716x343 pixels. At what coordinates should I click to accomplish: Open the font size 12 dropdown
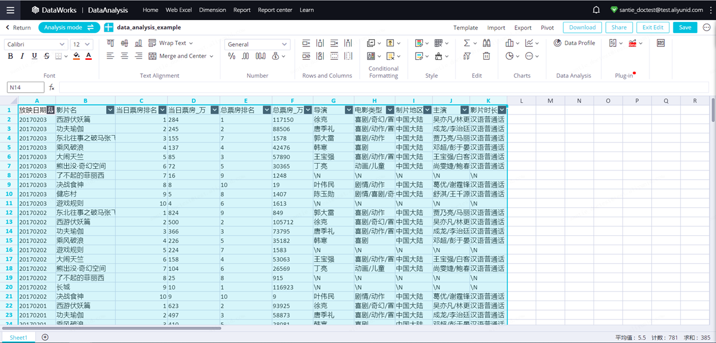tap(82, 44)
